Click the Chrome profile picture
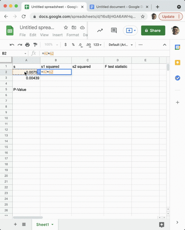Viewport: 185px width, 230px height. [154, 17]
